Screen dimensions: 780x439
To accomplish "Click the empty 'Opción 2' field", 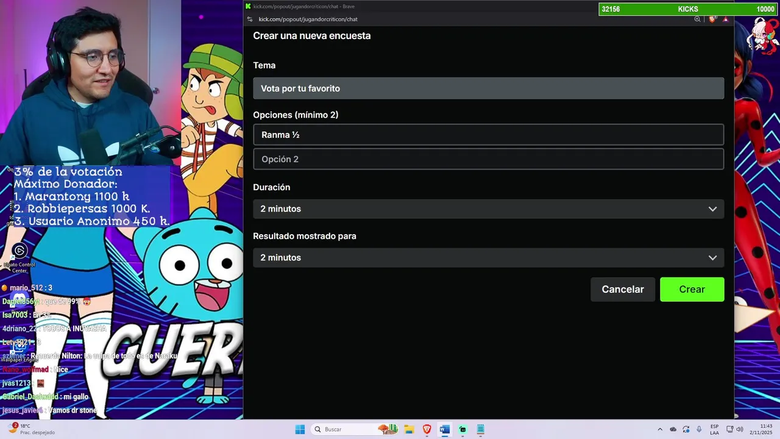I will pos(489,159).
